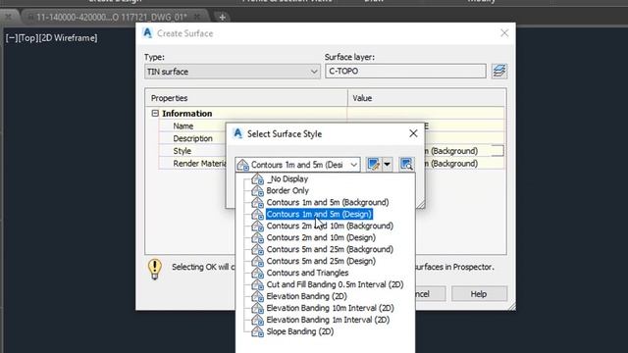Choose the Border Only style
The height and width of the screenshot is (353, 628).
pos(288,190)
